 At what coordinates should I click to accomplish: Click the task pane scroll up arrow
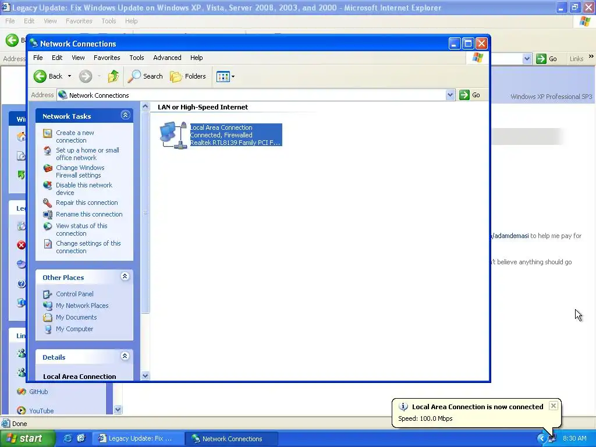(x=145, y=107)
